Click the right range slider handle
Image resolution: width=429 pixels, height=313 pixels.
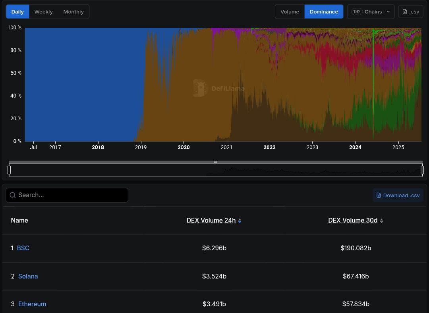422,170
